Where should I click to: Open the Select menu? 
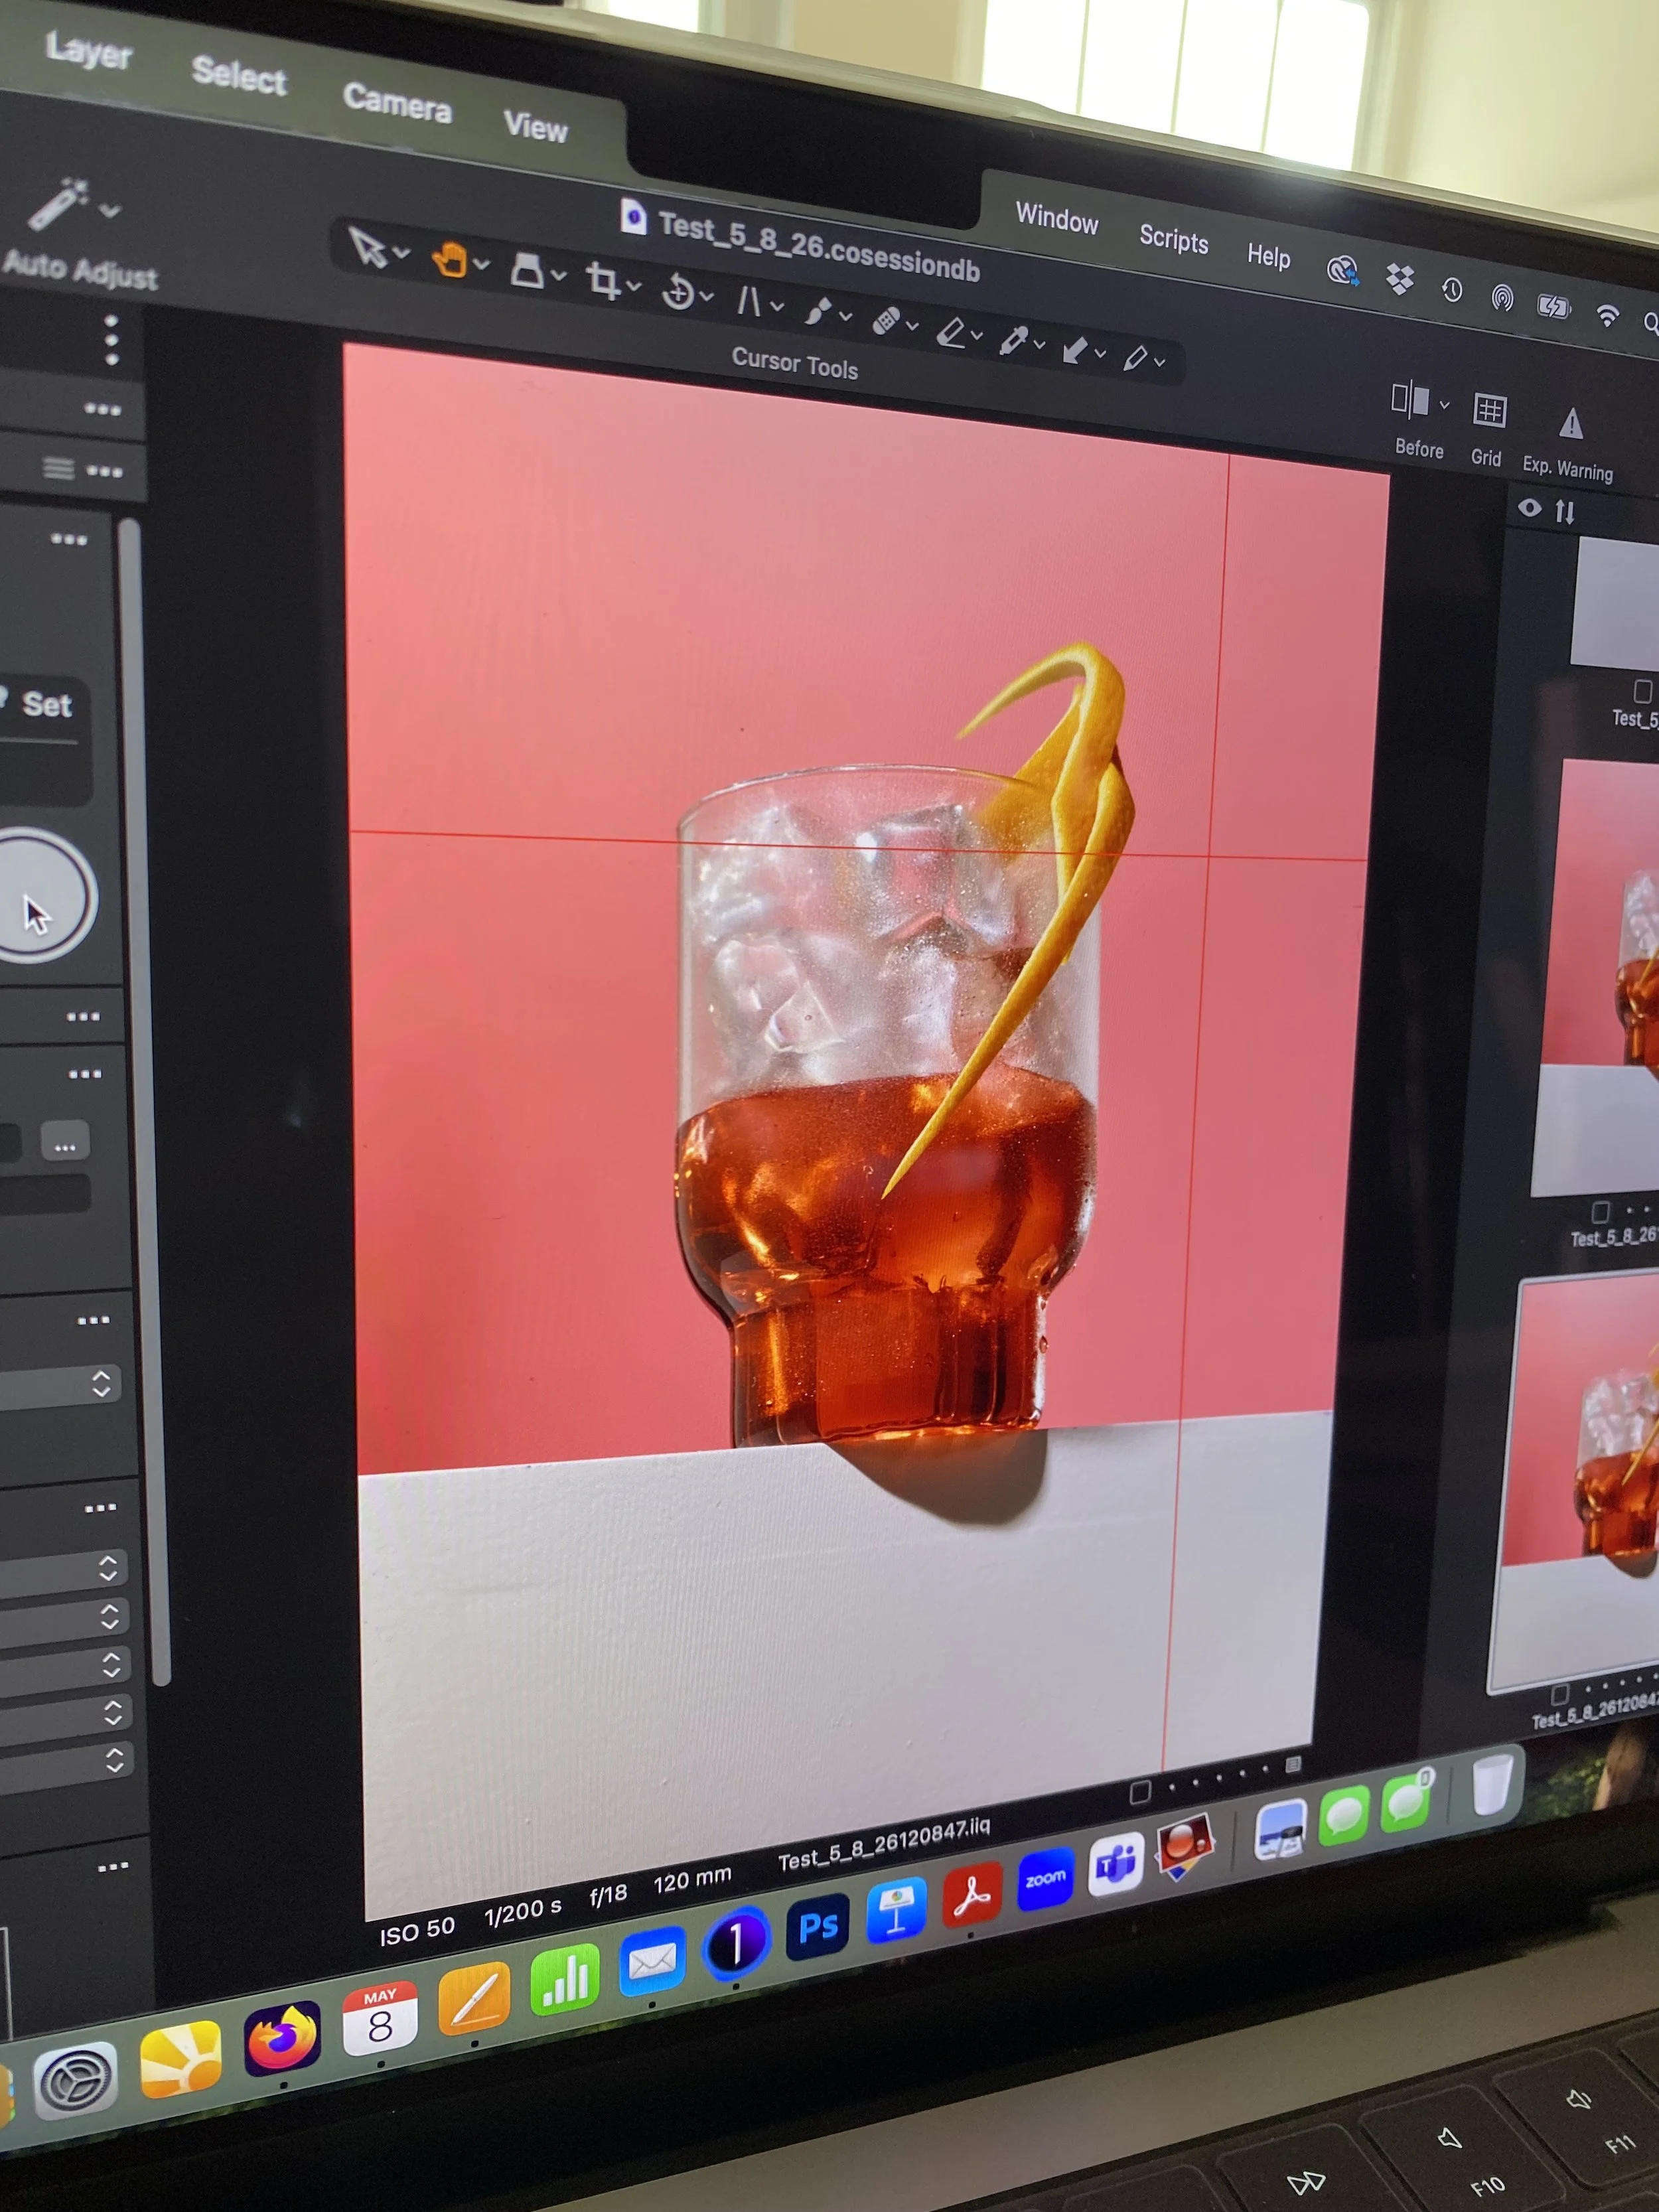coord(239,76)
